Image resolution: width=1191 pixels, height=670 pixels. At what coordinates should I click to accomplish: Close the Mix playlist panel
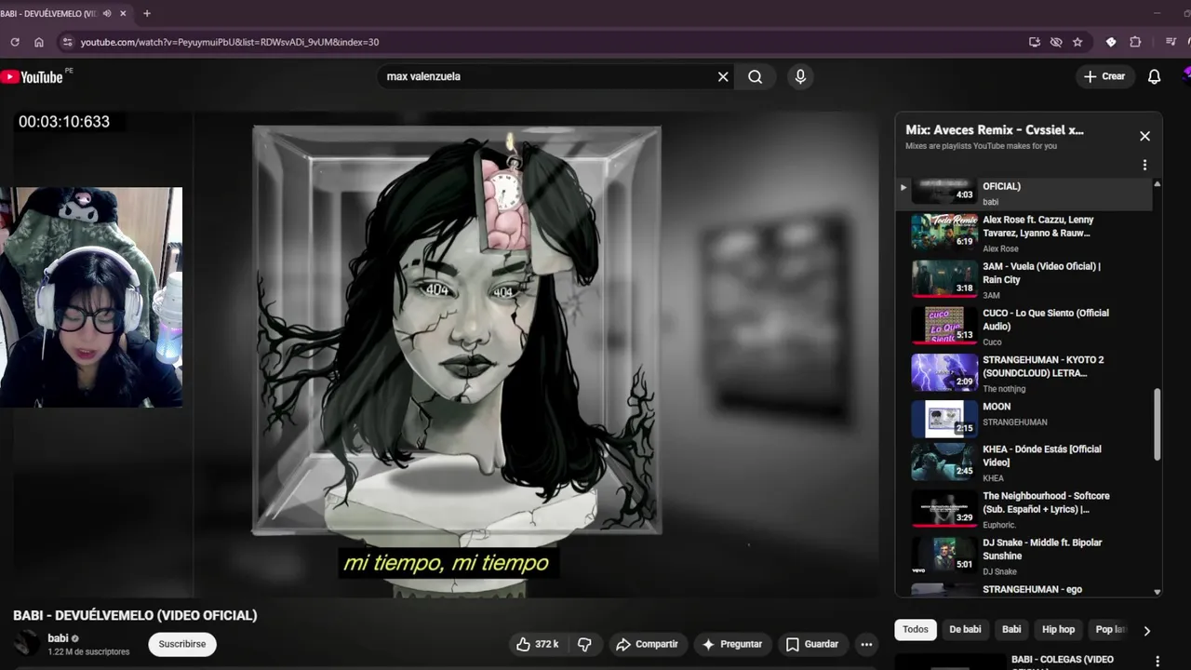point(1144,136)
